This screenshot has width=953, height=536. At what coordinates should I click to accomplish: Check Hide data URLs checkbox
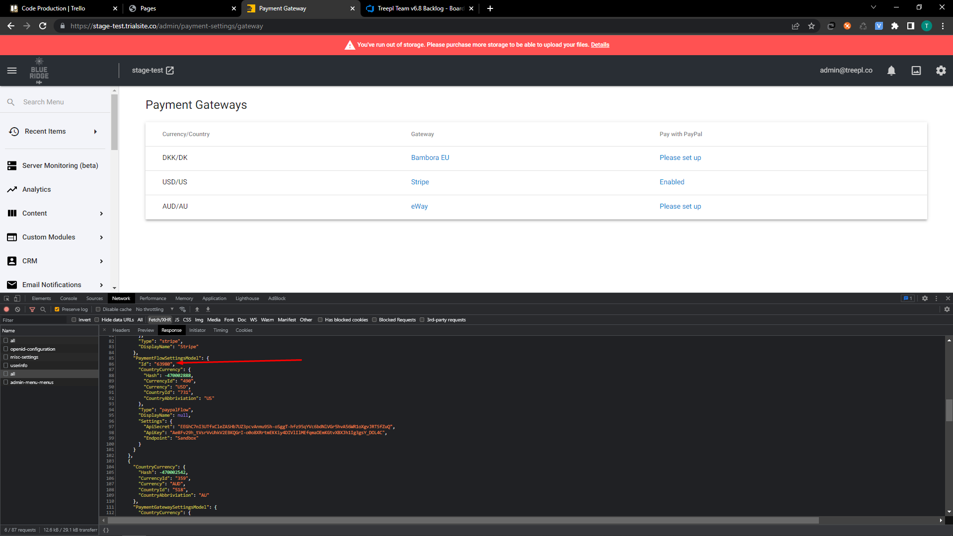click(x=97, y=320)
